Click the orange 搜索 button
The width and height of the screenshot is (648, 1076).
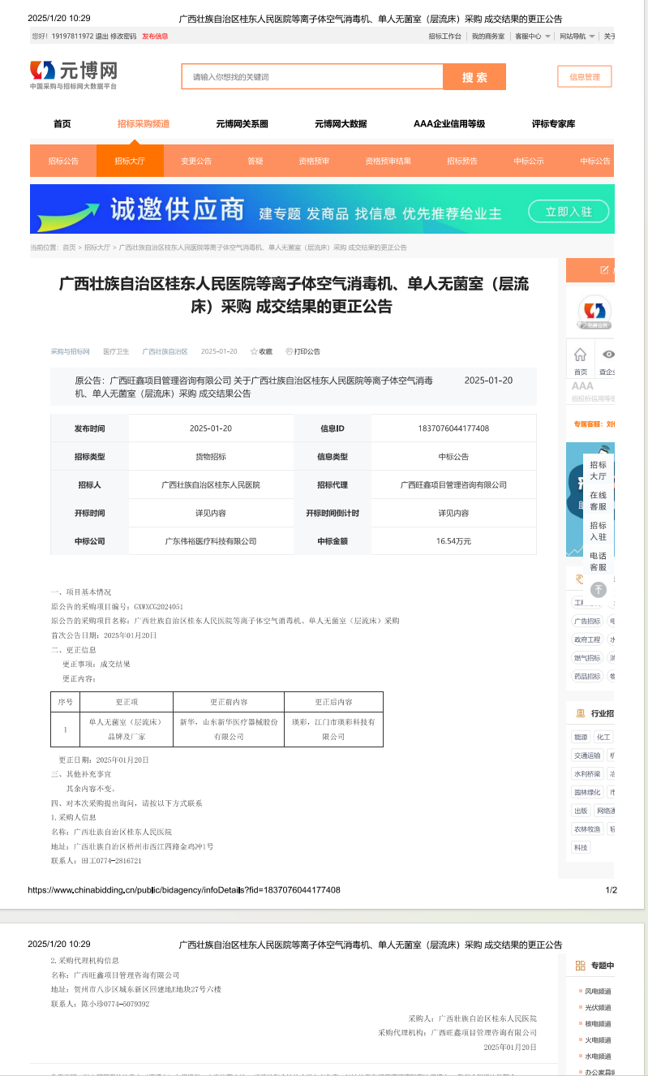coord(474,77)
